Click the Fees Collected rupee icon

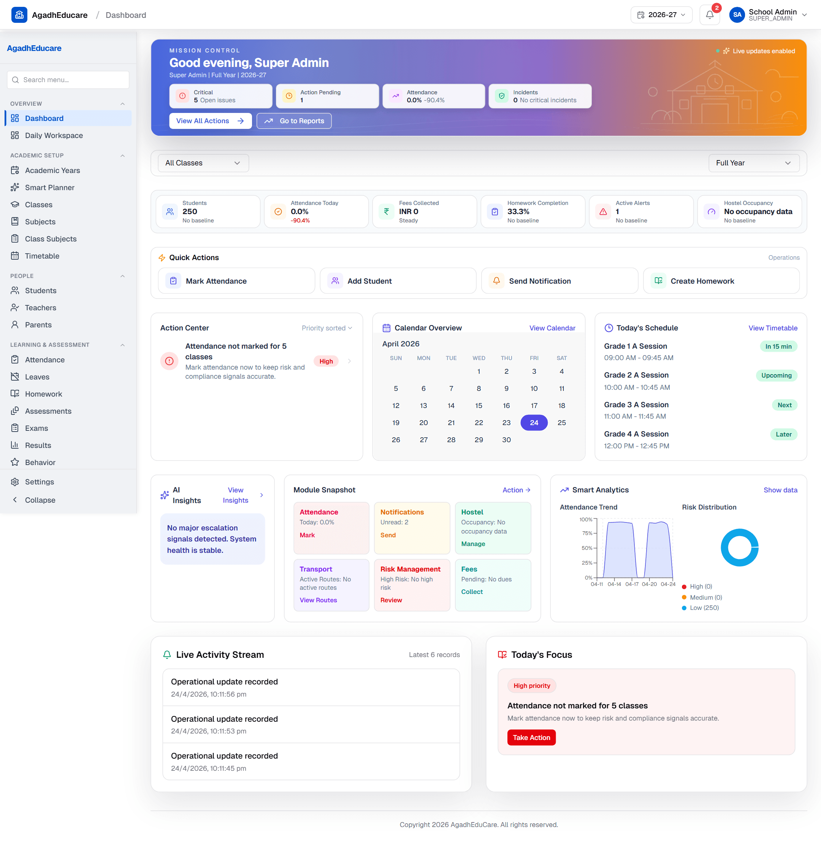coord(386,211)
